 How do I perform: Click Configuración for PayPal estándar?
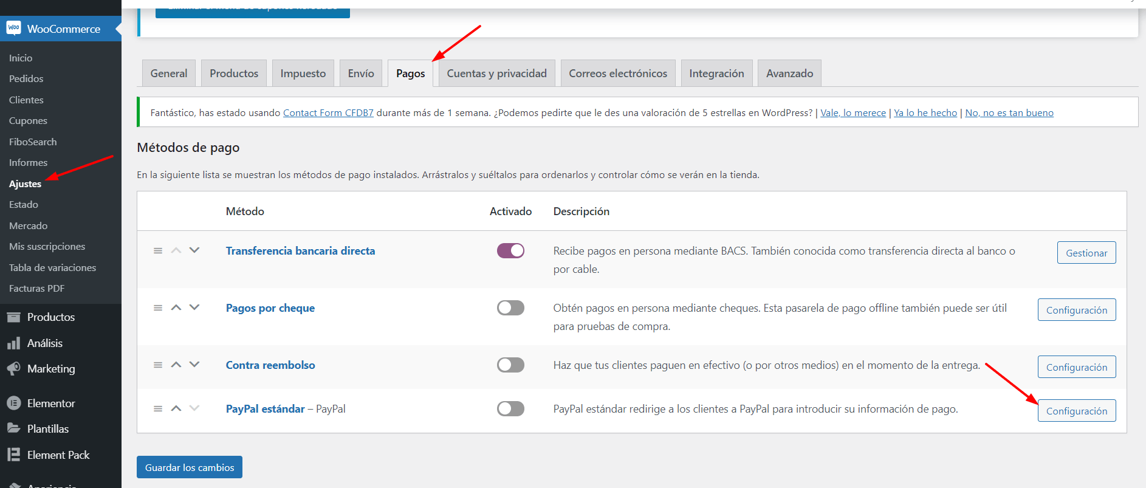pos(1077,411)
